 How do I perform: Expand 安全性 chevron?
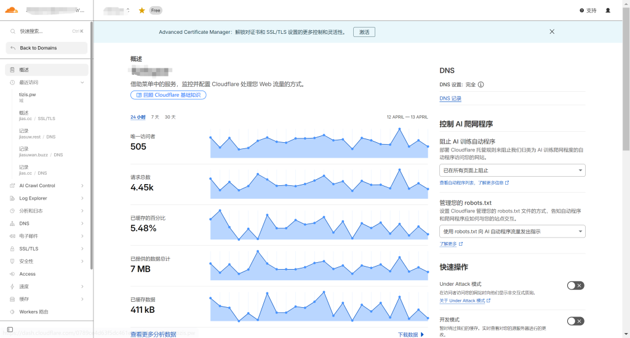pos(82,261)
